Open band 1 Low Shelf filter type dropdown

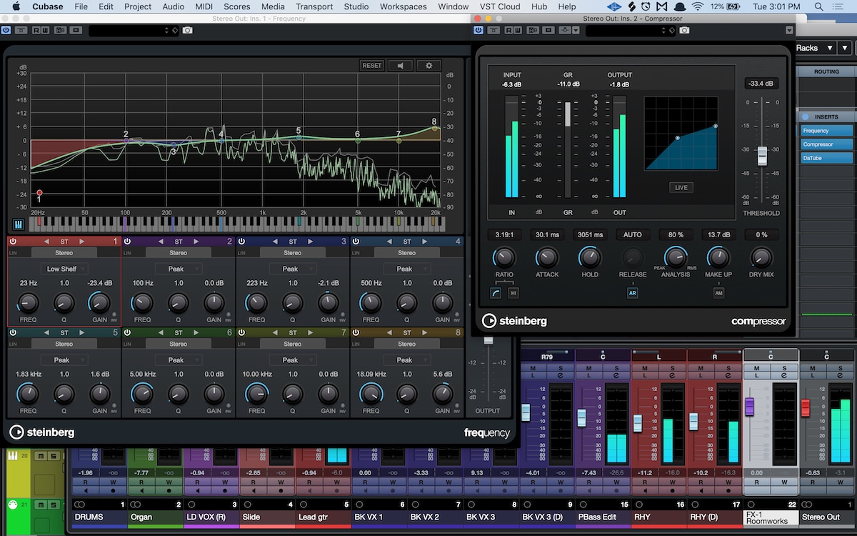[x=64, y=269]
